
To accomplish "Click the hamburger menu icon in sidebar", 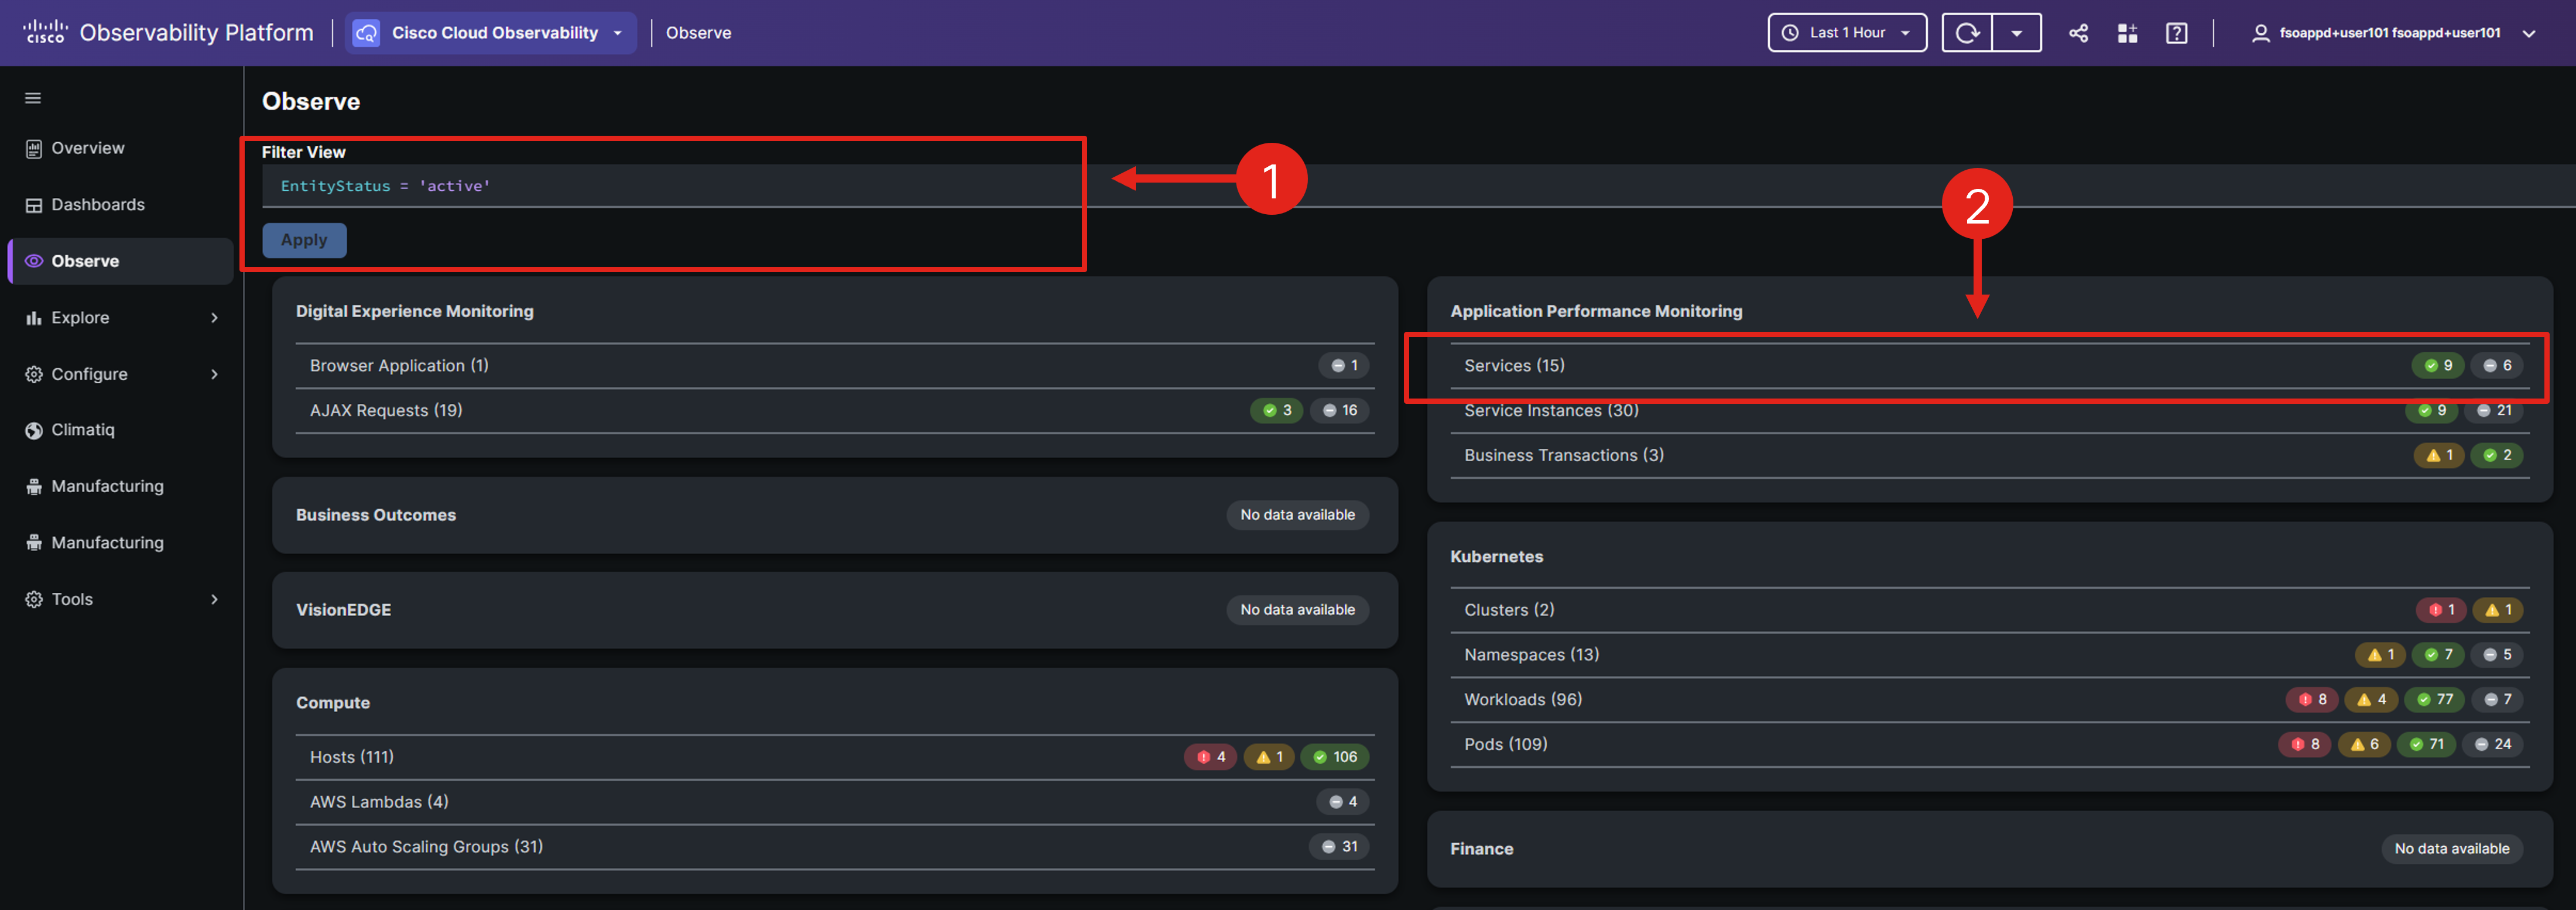I will (33, 98).
